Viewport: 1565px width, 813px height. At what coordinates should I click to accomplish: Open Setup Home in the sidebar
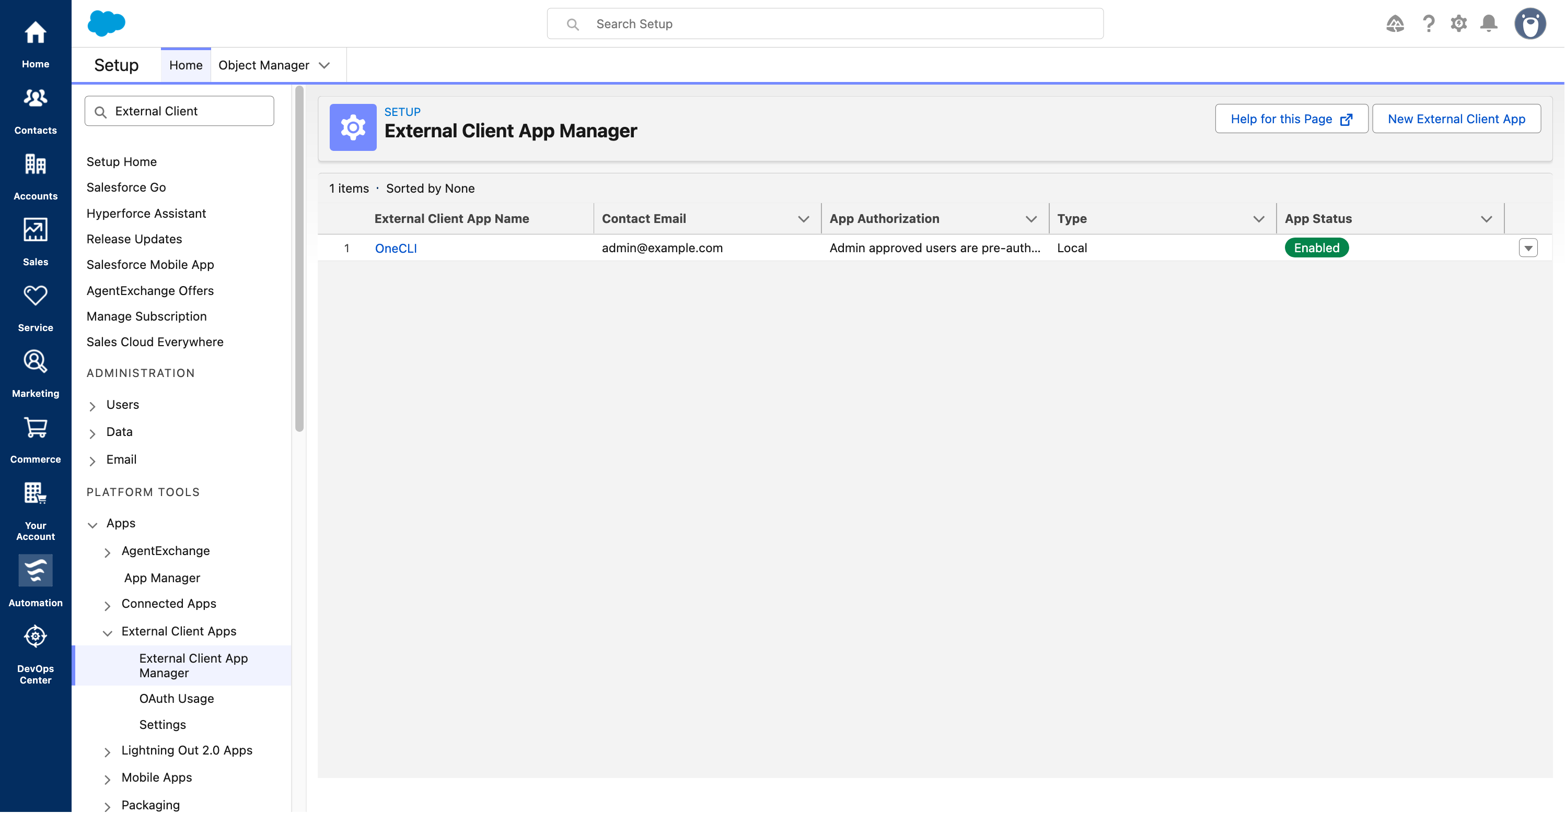pos(122,161)
